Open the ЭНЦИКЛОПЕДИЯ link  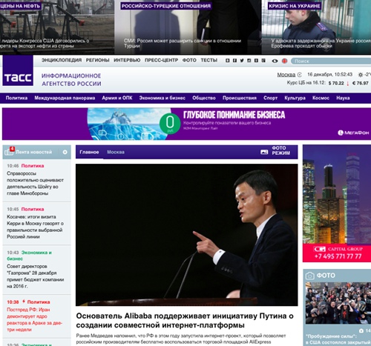[62, 60]
